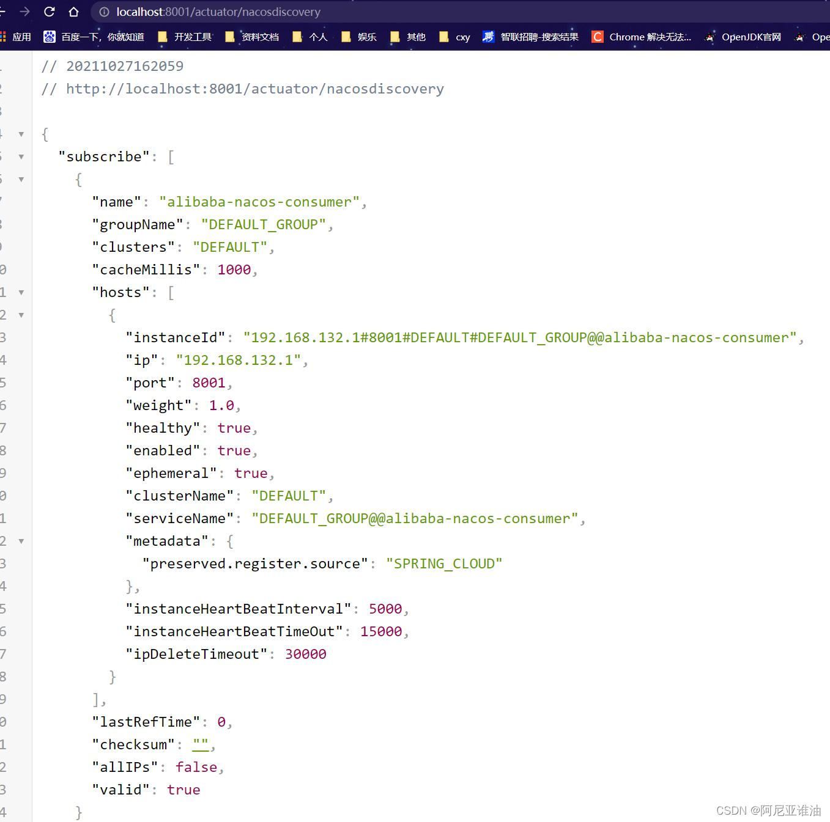Click the "healthy" true value
The height and width of the screenshot is (822, 830).
[x=234, y=428]
